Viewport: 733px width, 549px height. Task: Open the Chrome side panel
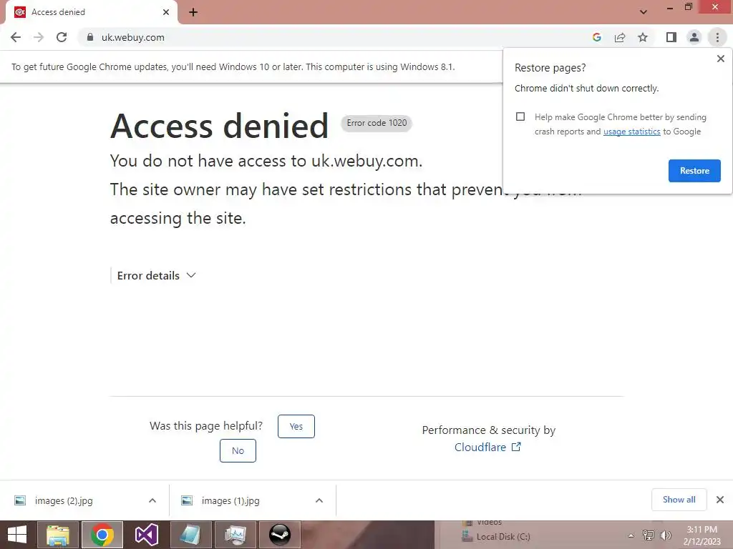pyautogui.click(x=671, y=37)
